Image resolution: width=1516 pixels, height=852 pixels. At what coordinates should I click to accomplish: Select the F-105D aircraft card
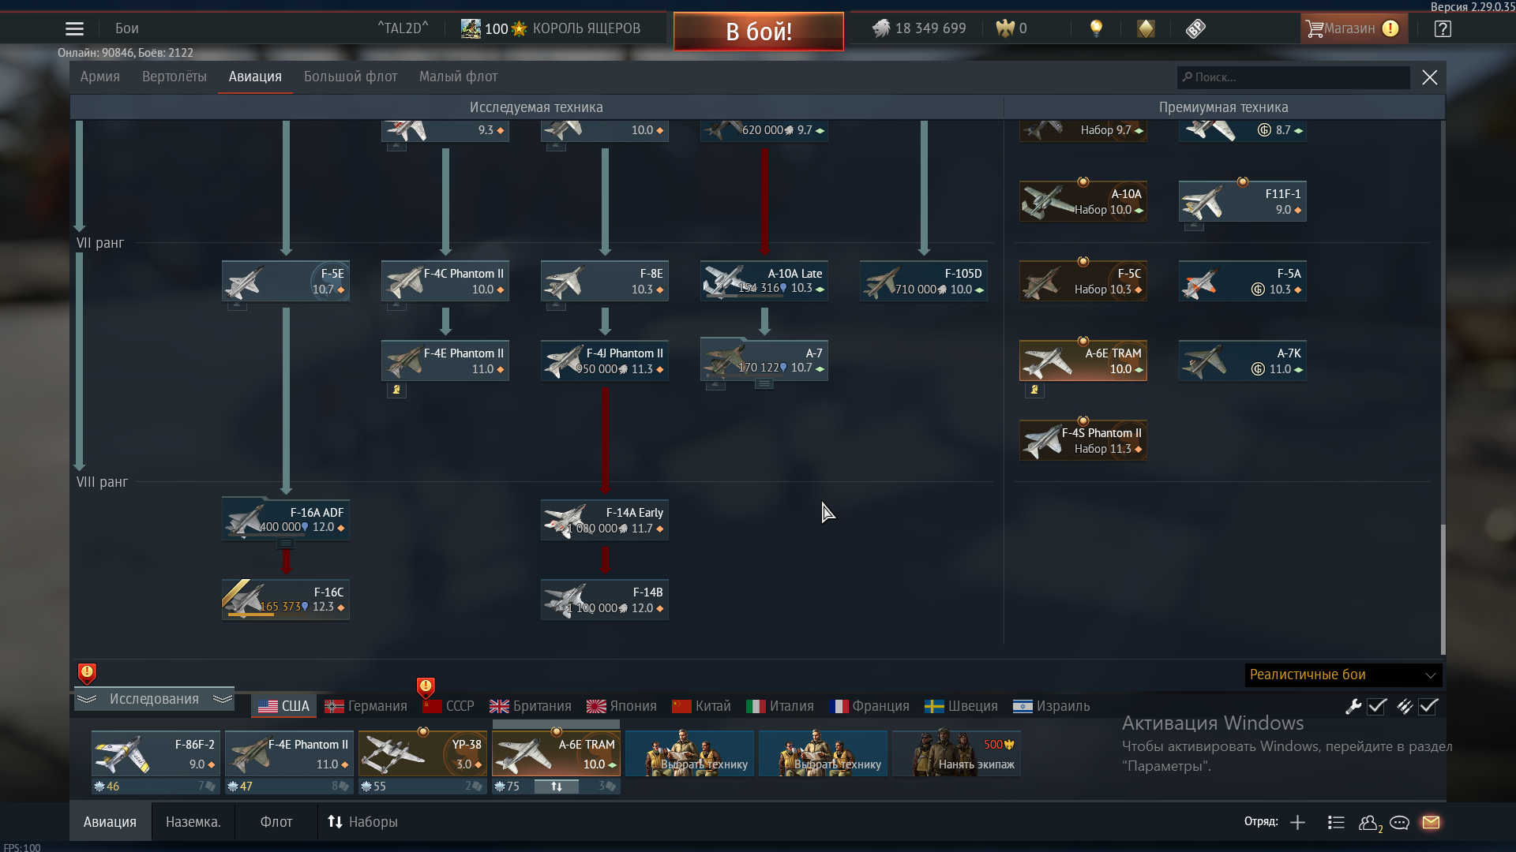pyautogui.click(x=924, y=281)
